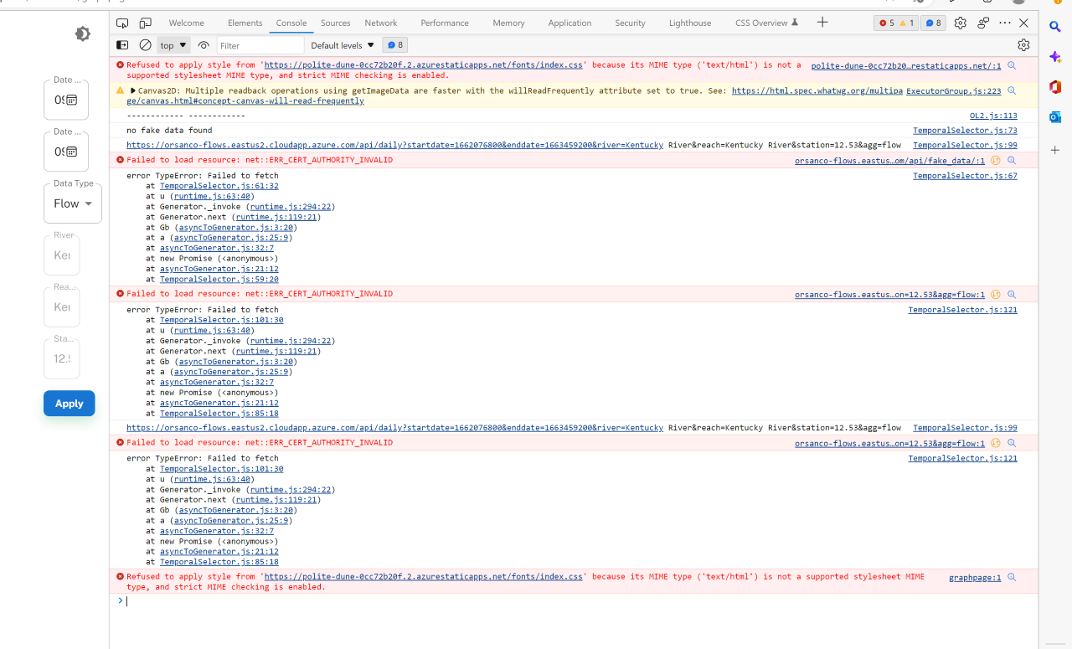1072x649 pixels.
Task: Toggle the console sidebar panel icon
Action: pyautogui.click(x=122, y=45)
